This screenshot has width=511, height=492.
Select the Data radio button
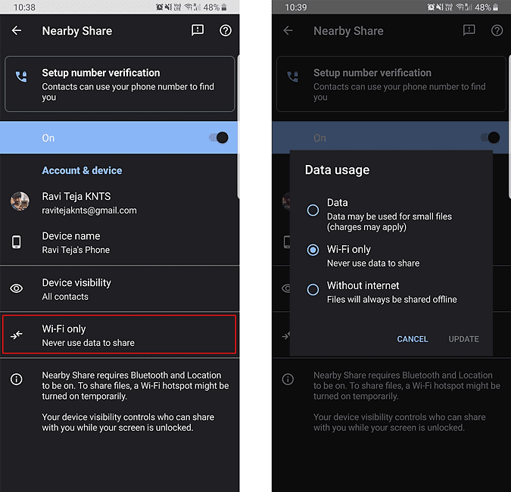pyautogui.click(x=313, y=210)
